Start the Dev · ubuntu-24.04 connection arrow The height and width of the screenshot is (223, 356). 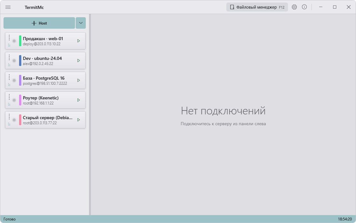79,61
